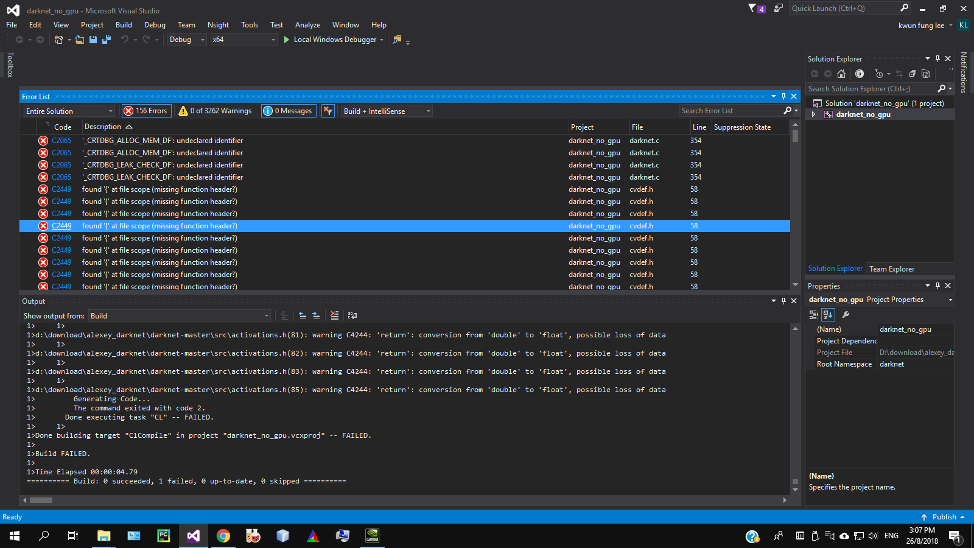The width and height of the screenshot is (974, 548).
Task: Sort by Project column header
Action: tap(598, 127)
